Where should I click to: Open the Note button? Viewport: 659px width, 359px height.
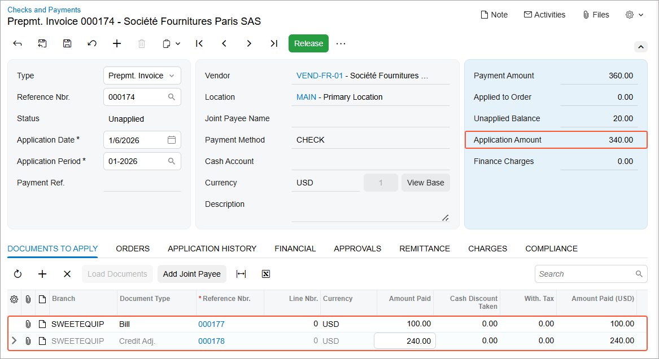tap(494, 15)
